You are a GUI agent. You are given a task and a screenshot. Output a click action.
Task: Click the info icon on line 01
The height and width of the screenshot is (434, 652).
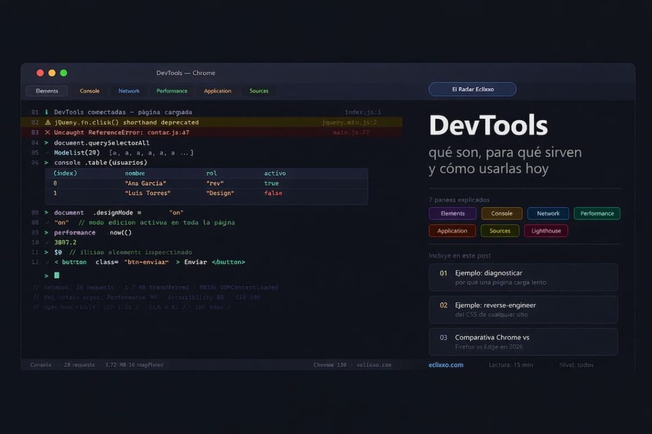point(46,112)
